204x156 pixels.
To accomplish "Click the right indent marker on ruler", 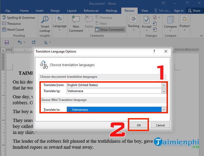I will pyautogui.click(x=174, y=51).
